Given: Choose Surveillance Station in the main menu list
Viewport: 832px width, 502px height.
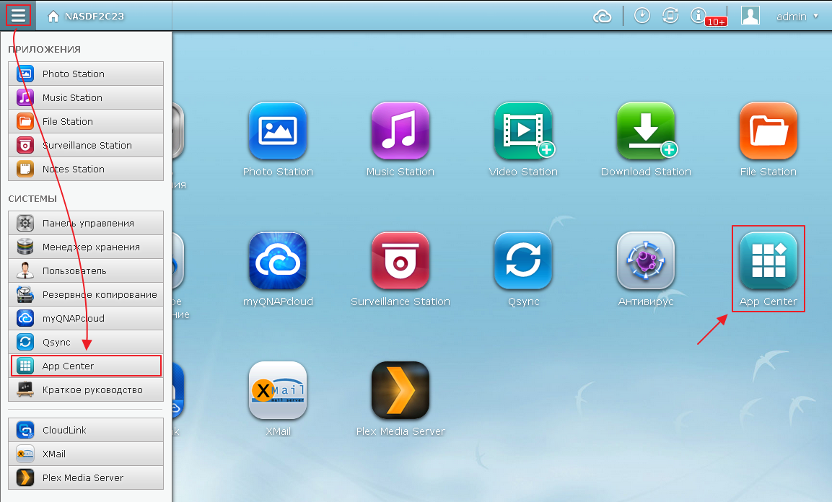Looking at the screenshot, I should 86,145.
